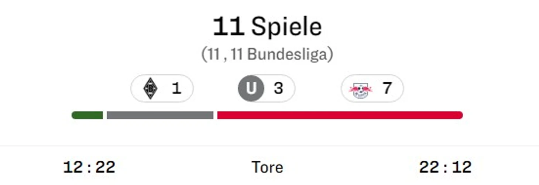Click Leipzig's win count 7
539x185 pixels.
coord(387,88)
